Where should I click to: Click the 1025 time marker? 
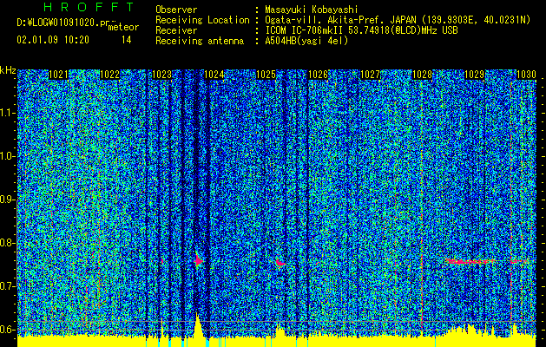(266, 75)
